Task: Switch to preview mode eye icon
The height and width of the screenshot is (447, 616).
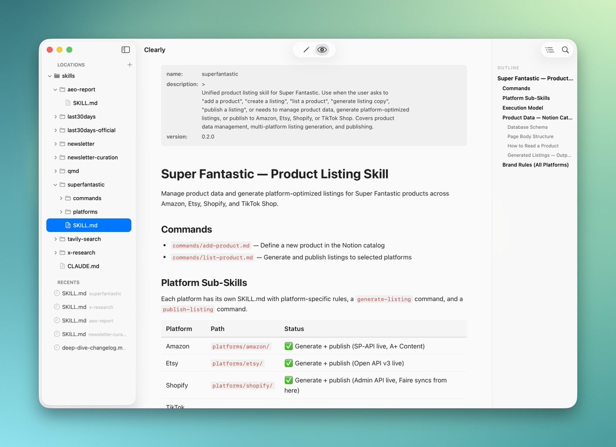Action: (x=322, y=50)
